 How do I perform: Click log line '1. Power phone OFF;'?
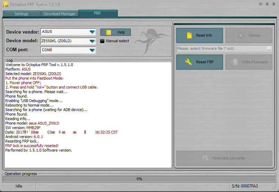pos(23,83)
